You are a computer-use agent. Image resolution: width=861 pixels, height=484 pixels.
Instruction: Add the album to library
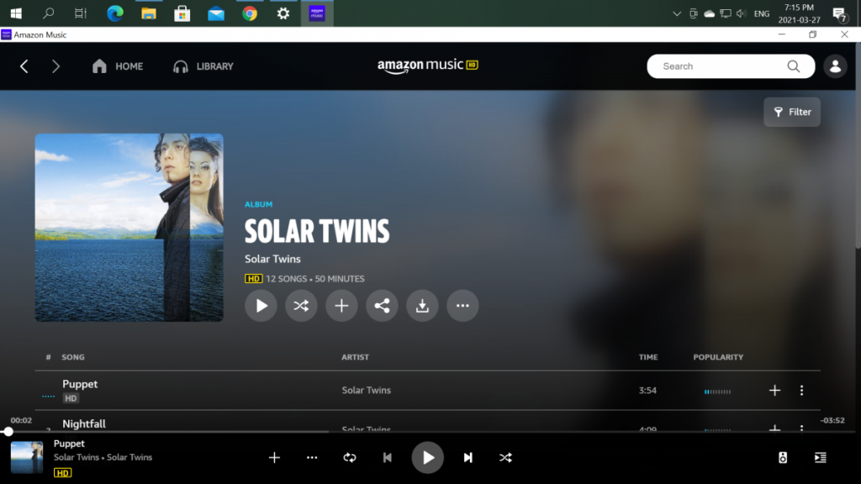(x=341, y=306)
